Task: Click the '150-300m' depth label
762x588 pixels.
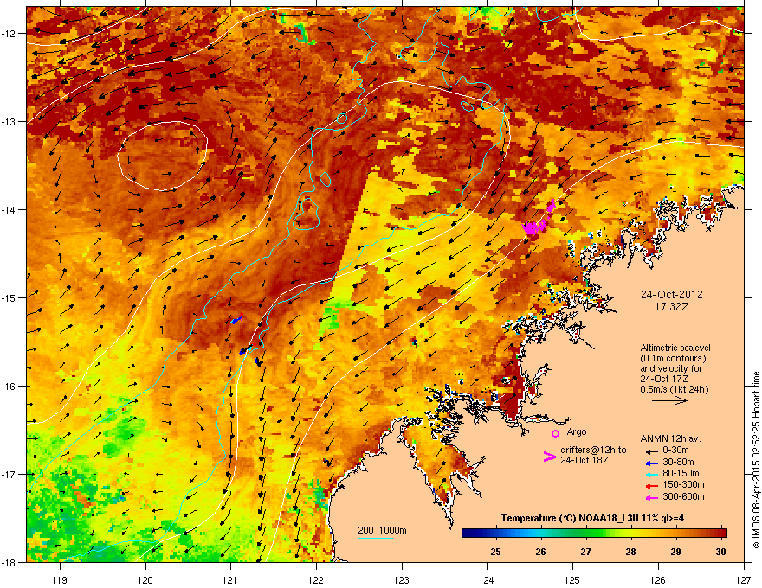Action: 683,484
